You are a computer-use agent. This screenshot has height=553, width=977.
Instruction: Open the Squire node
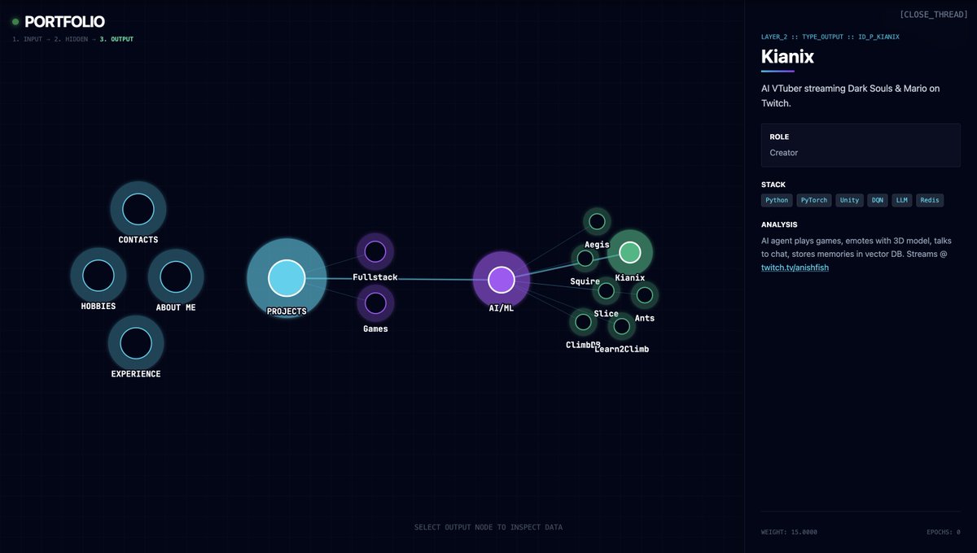point(585,259)
